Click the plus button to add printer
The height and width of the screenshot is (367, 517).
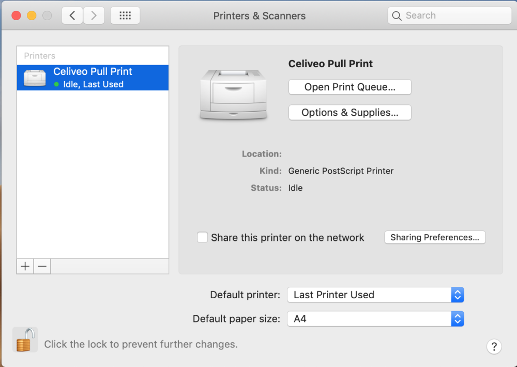pyautogui.click(x=25, y=266)
